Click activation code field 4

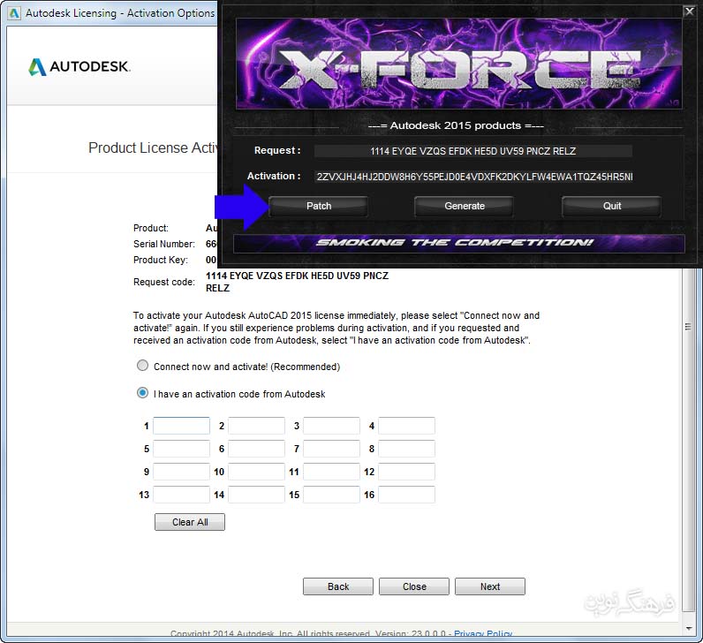(x=406, y=426)
